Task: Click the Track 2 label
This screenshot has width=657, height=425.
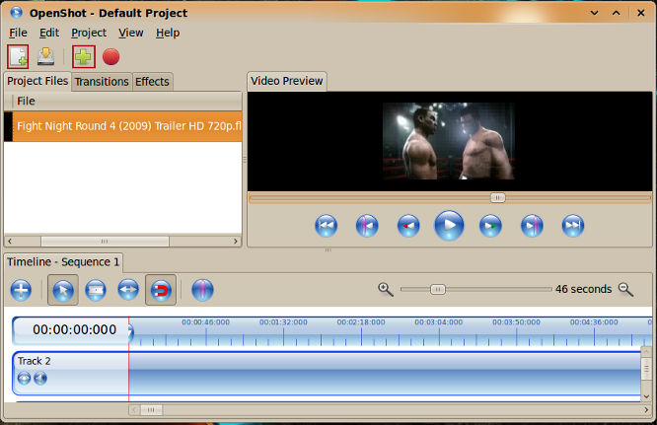Action: [x=34, y=361]
